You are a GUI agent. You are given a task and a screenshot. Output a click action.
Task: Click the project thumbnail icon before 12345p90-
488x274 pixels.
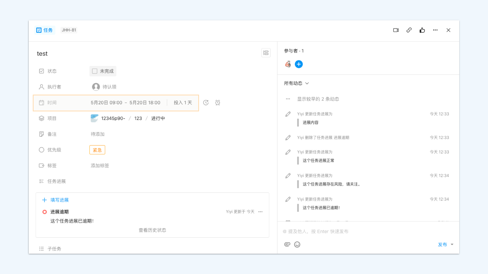[95, 118]
